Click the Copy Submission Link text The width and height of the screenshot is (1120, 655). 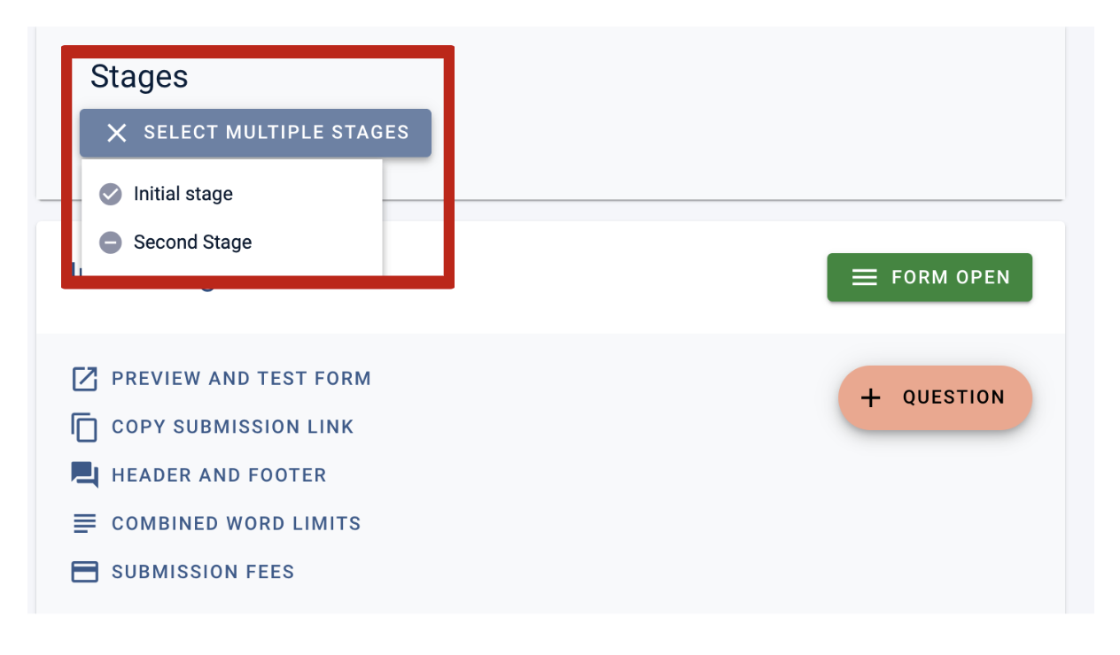click(x=233, y=427)
